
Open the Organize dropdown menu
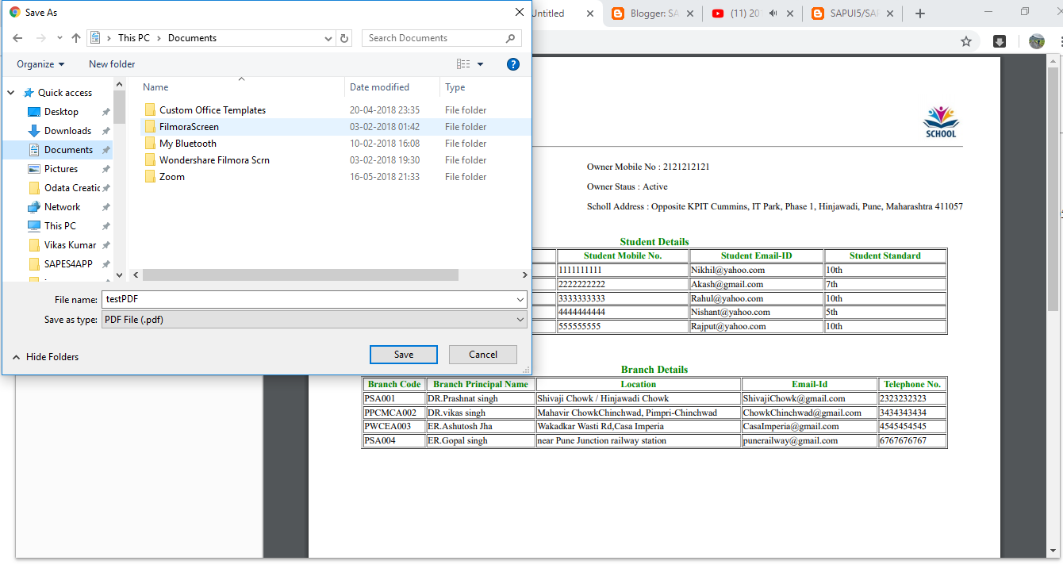pos(38,64)
